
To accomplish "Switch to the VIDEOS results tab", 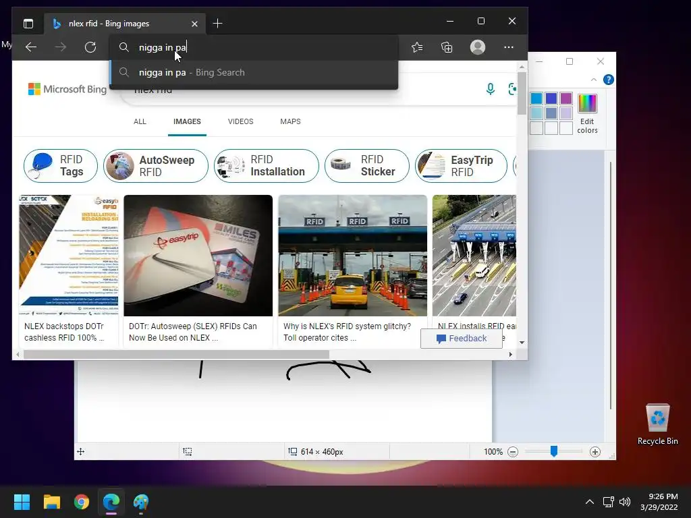I will [241, 121].
